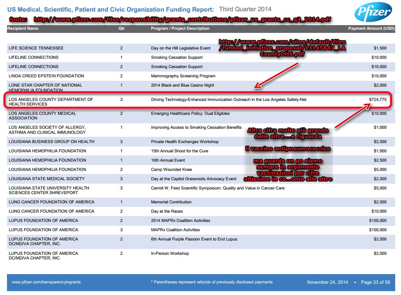This screenshot has height=295, width=401.
Task: Click the Camp Wounded Knee description
Action: click(x=171, y=169)
